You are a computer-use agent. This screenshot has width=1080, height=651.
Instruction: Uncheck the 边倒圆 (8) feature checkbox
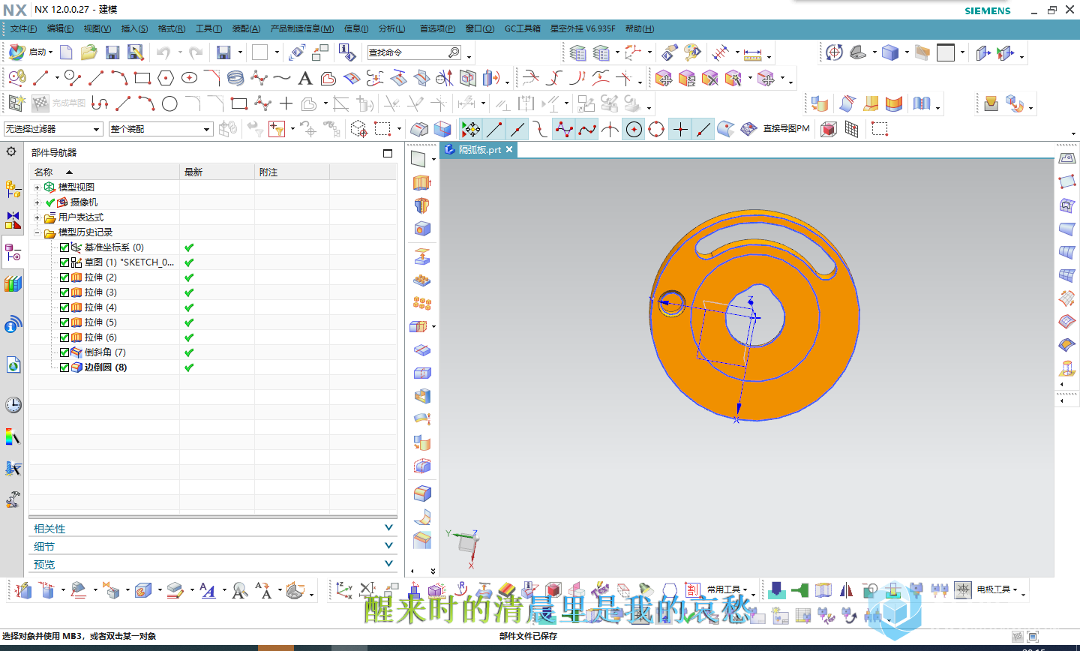pos(64,367)
